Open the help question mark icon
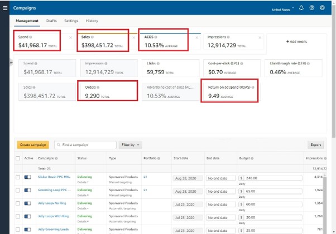The width and height of the screenshot is (336, 234). point(312,8)
